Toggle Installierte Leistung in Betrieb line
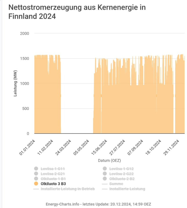 click(64, 189)
